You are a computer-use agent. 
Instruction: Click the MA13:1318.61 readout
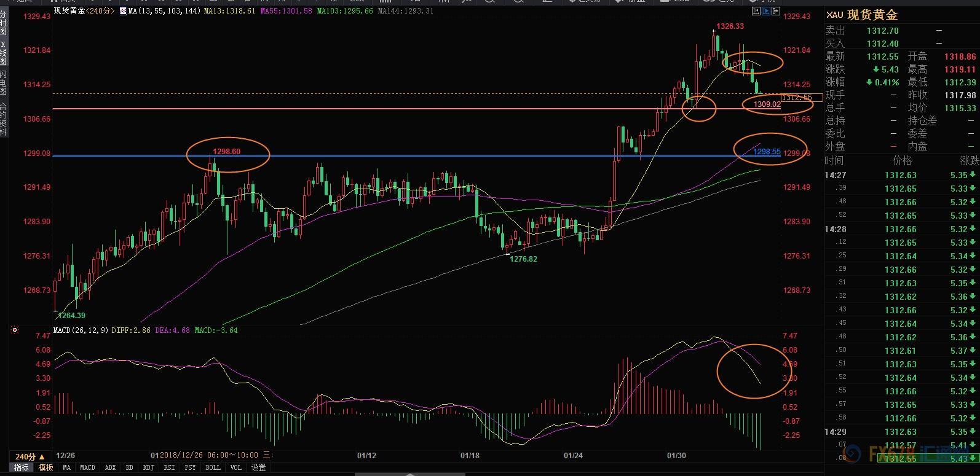(231, 11)
